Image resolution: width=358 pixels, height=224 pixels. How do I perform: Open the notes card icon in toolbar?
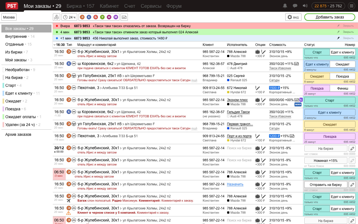[x=124, y=17]
